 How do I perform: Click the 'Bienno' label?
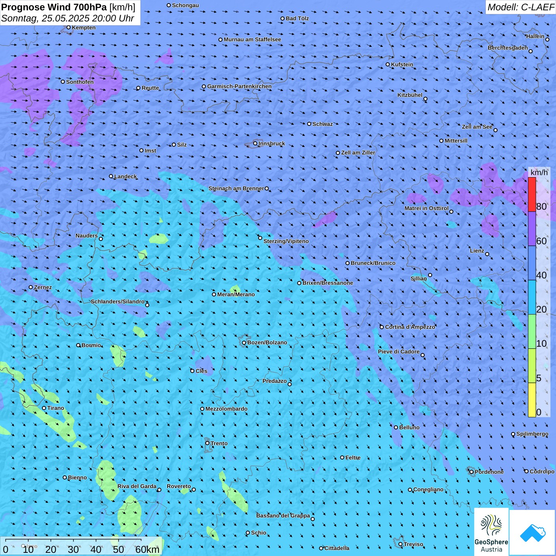click(x=77, y=477)
